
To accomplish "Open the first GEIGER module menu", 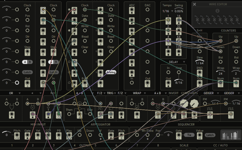I will pos(218,93).
